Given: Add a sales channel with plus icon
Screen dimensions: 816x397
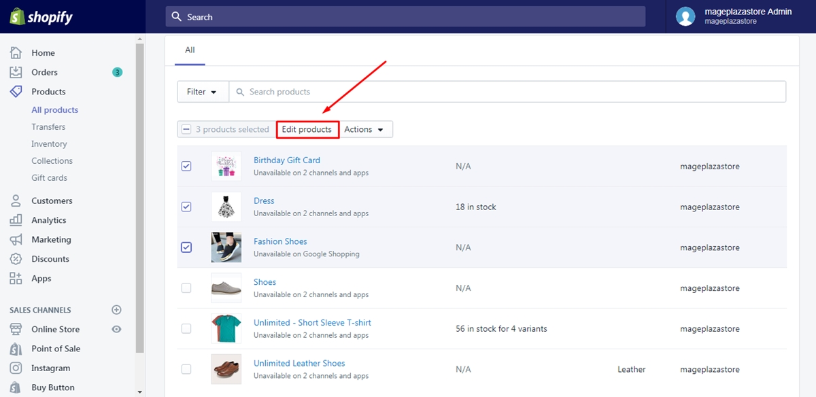Looking at the screenshot, I should tap(116, 310).
